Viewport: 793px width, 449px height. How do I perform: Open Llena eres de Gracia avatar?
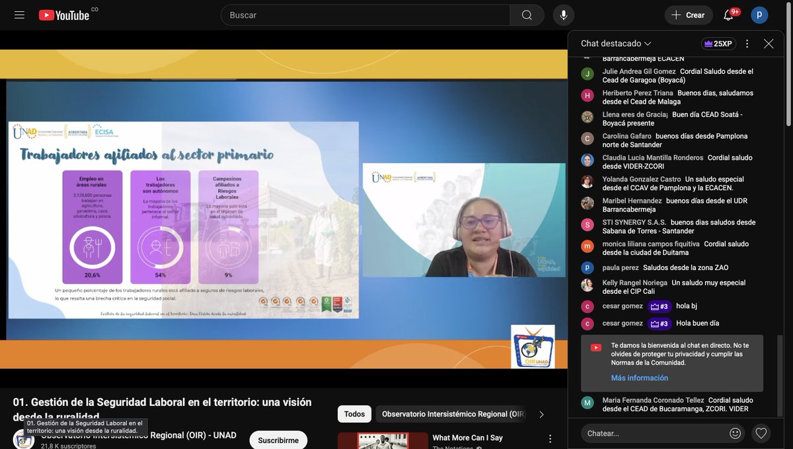click(587, 117)
